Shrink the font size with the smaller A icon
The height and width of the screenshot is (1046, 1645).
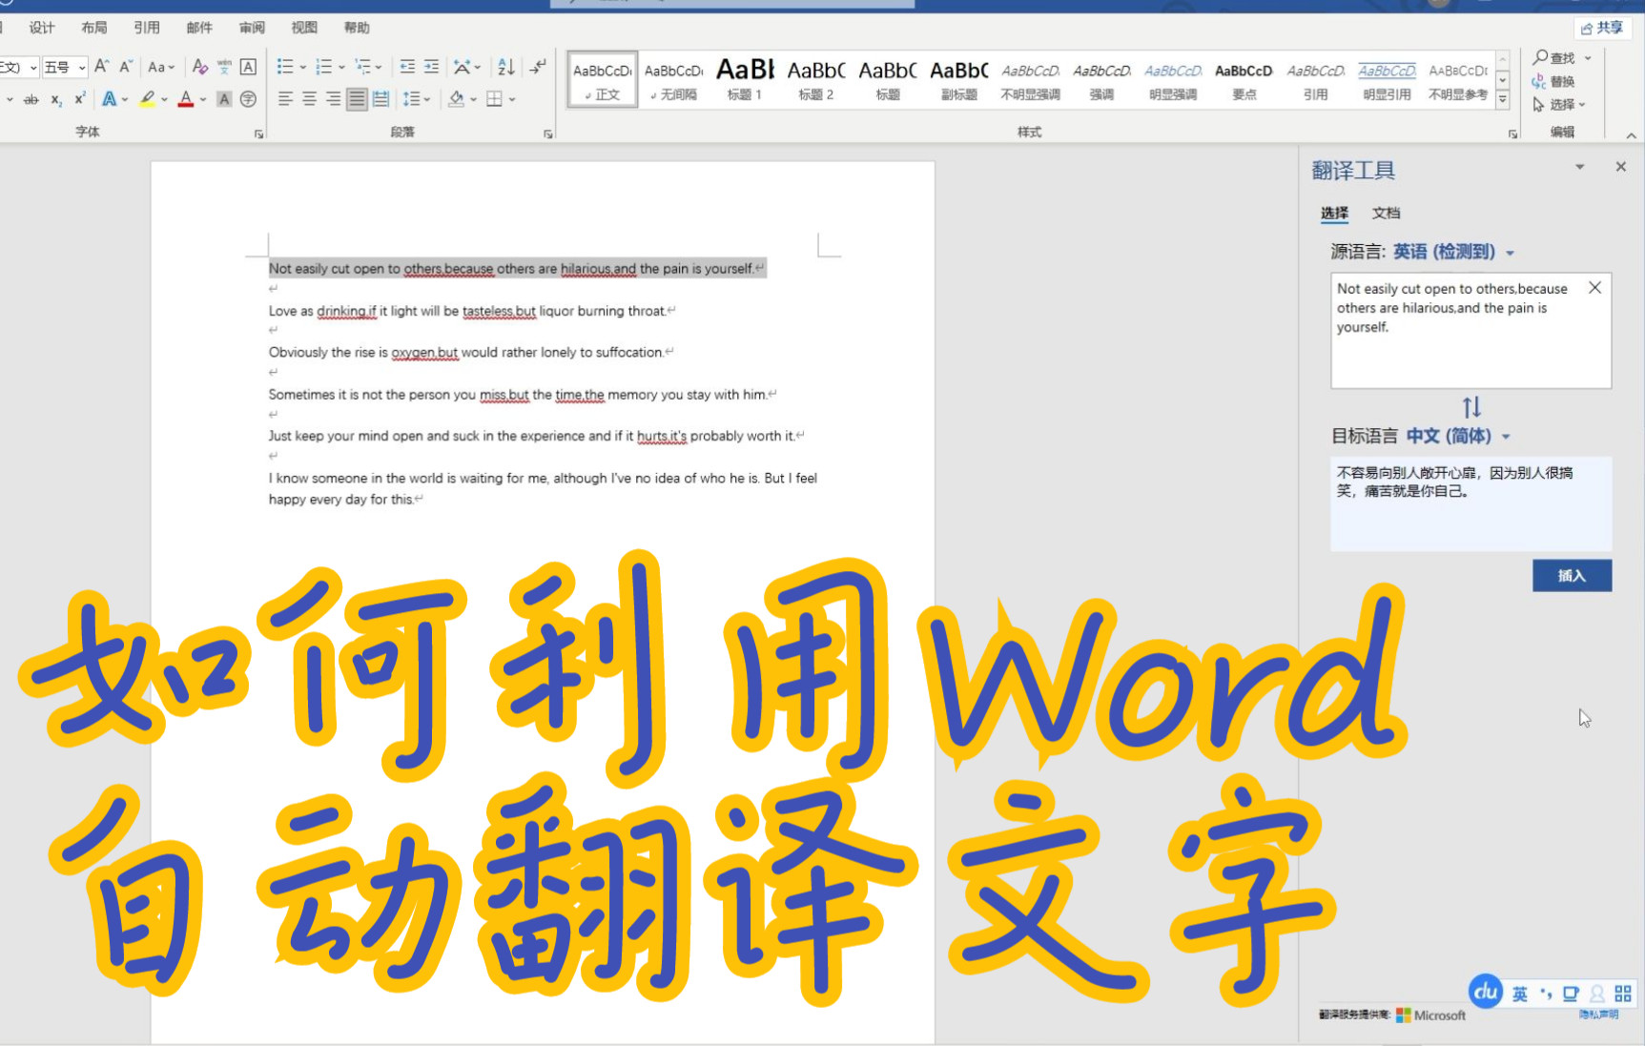(126, 67)
